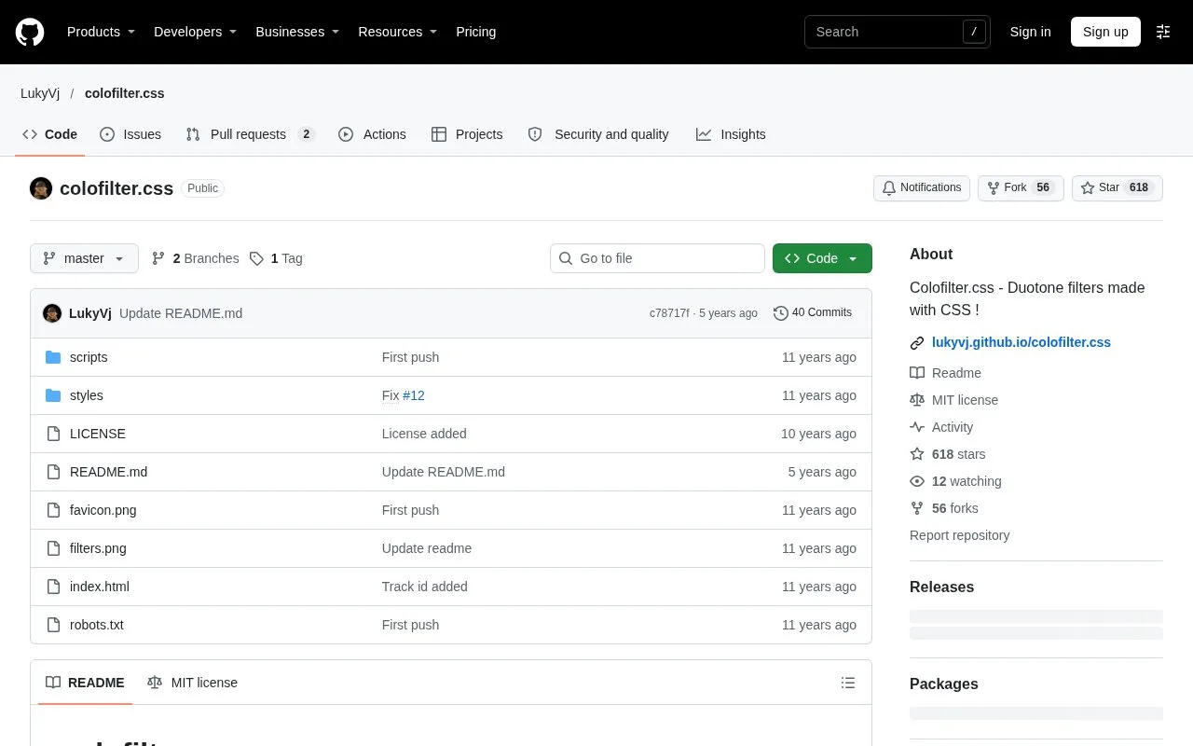Star the repository
This screenshot has width=1193, height=746.
point(1118,188)
